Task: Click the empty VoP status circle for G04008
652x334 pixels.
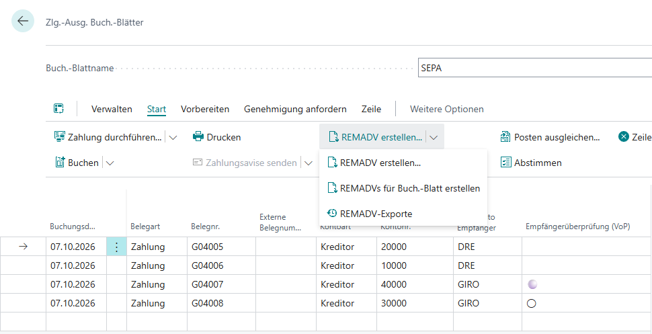Action: 531,303
